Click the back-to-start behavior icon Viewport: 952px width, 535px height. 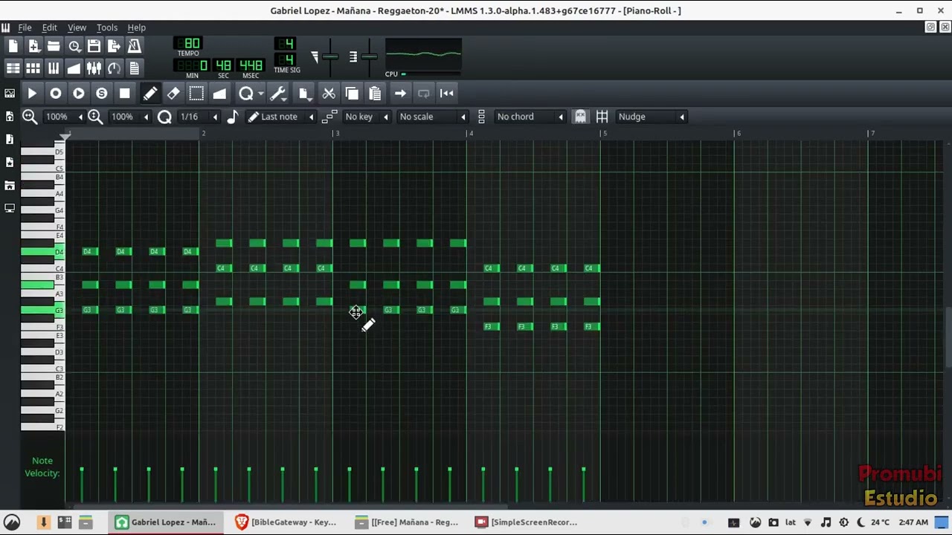pos(446,94)
